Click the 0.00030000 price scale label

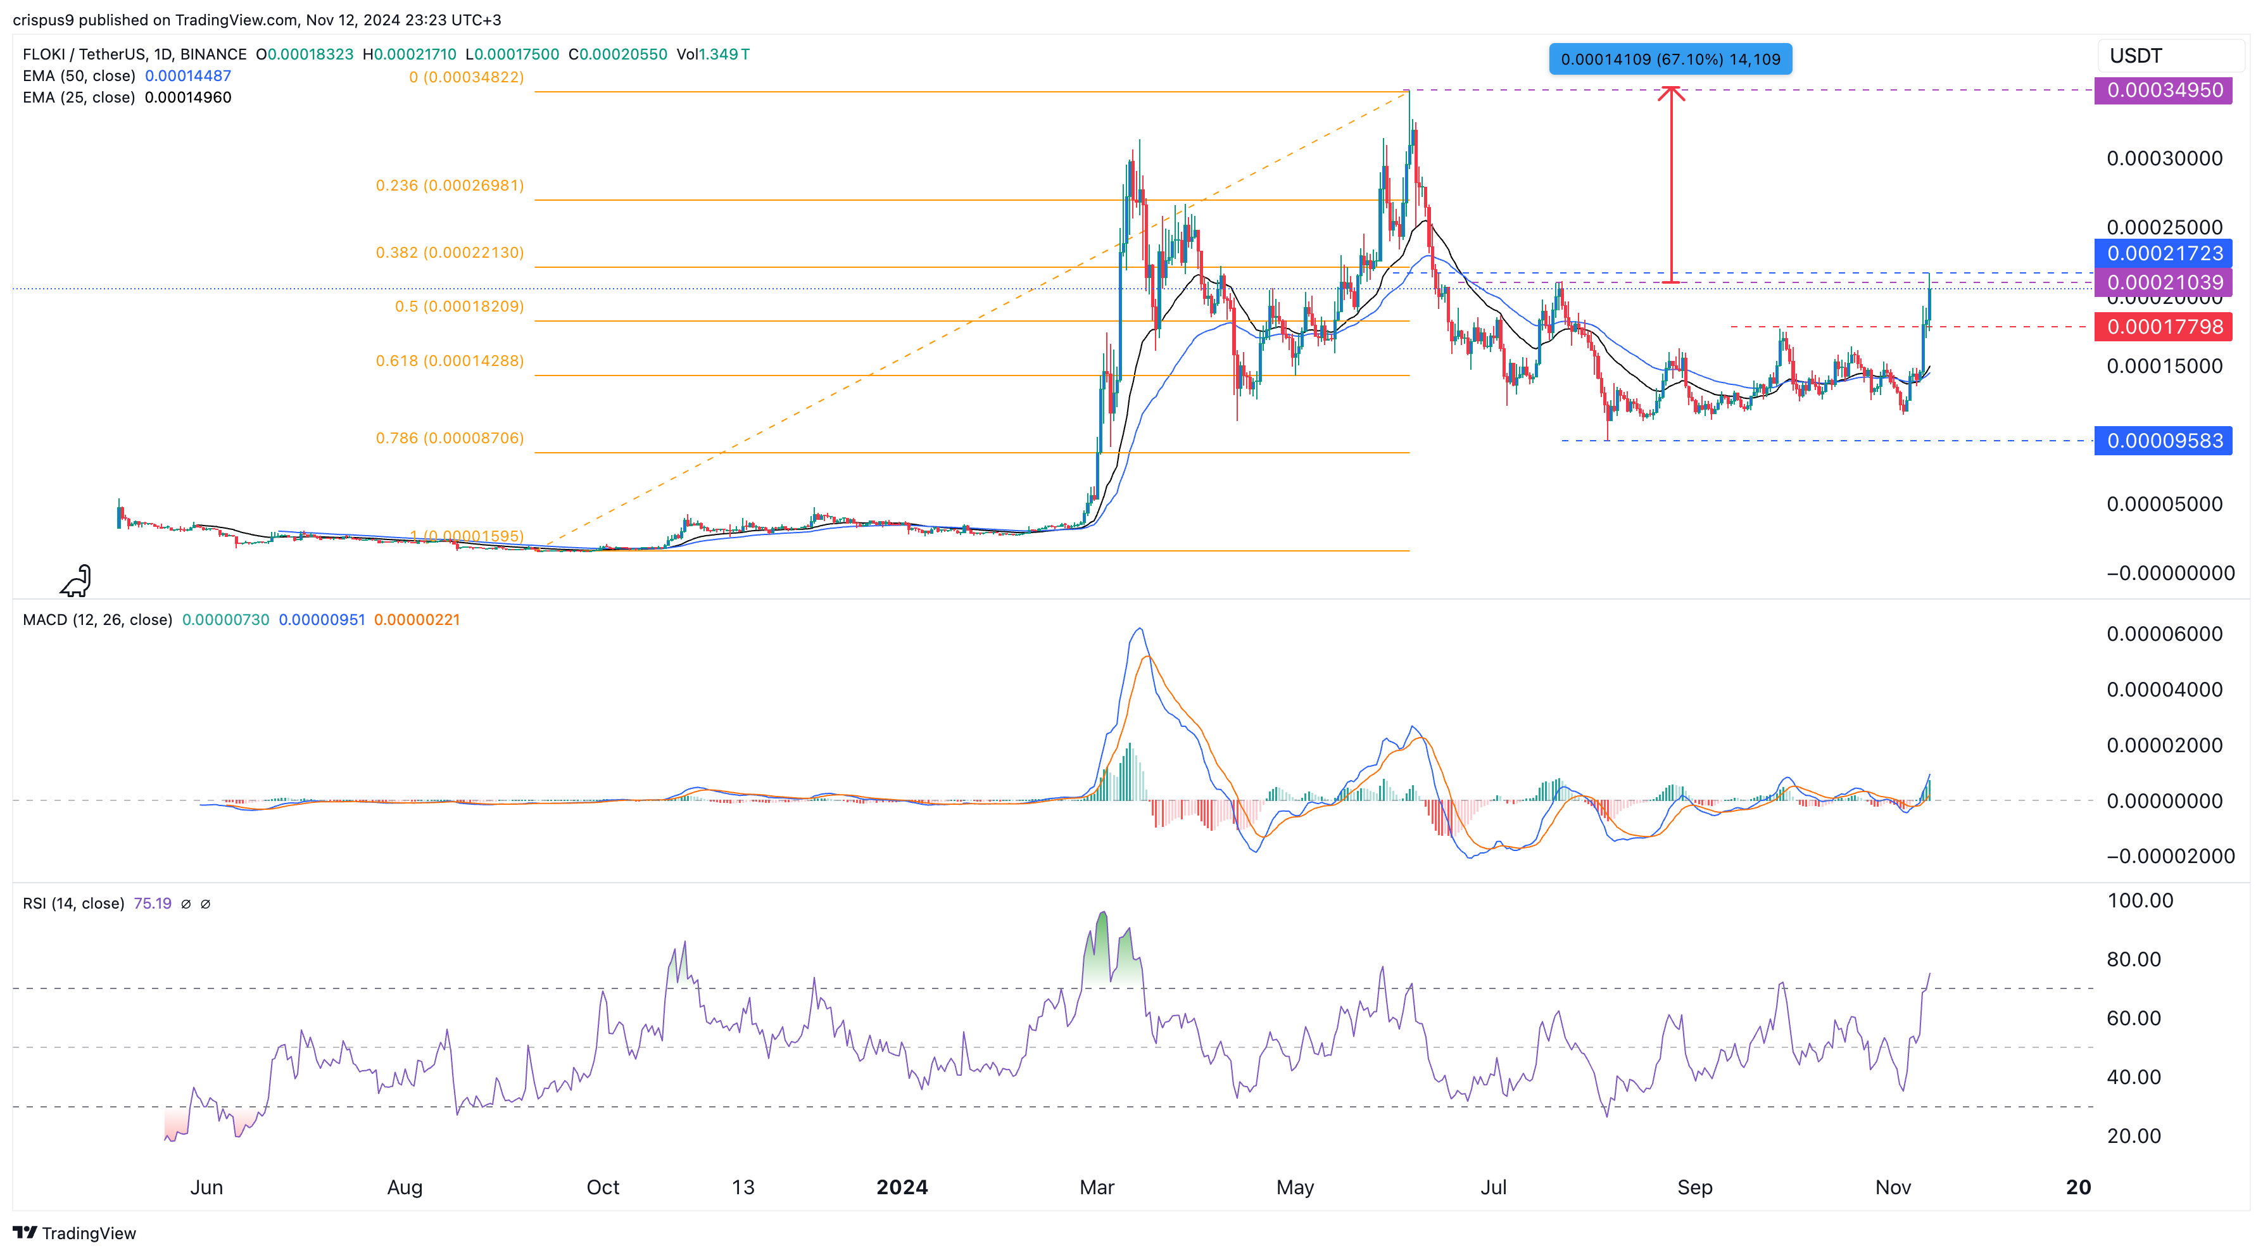2165,159
